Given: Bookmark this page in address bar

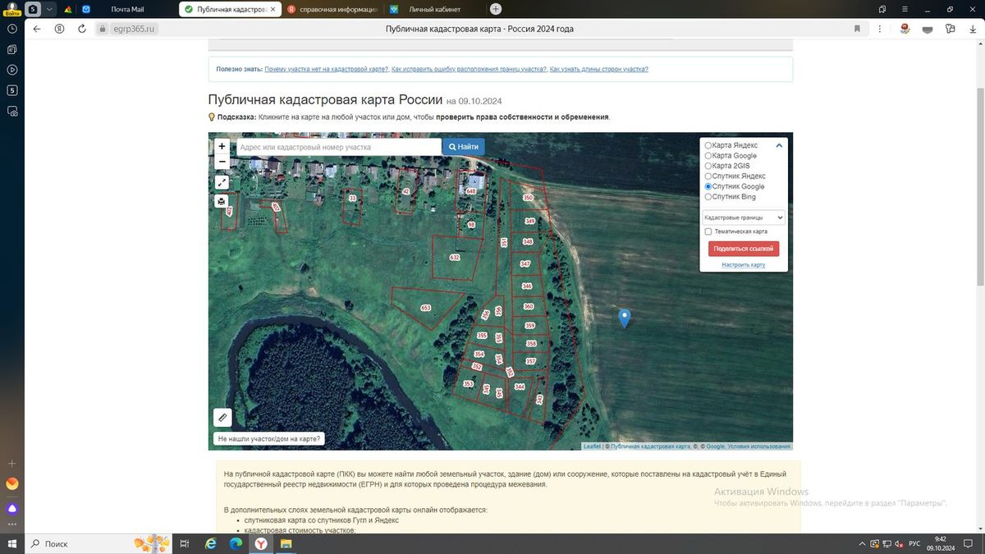Looking at the screenshot, I should tap(857, 29).
